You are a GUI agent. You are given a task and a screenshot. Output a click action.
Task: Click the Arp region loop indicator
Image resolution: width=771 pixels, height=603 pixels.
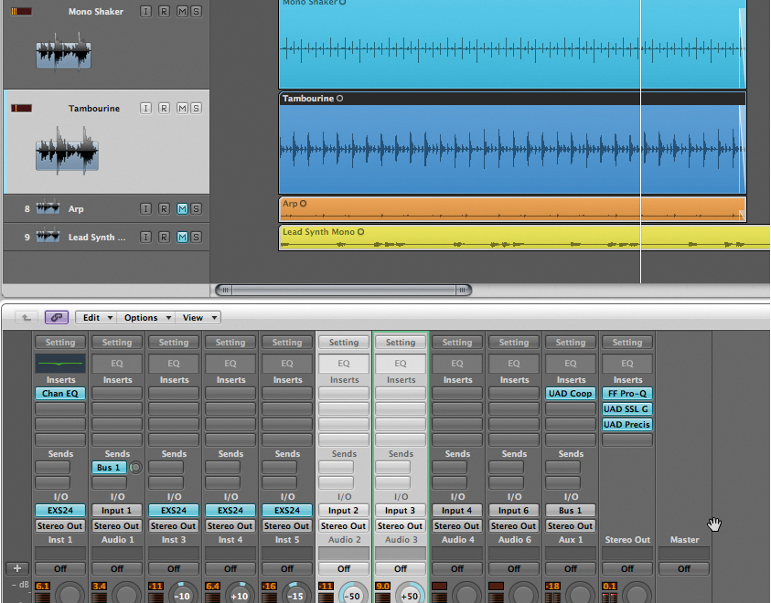(x=303, y=204)
